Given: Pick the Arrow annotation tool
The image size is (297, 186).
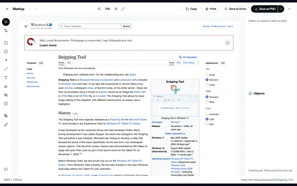Looking at the screenshot, I should [x=6, y=60].
